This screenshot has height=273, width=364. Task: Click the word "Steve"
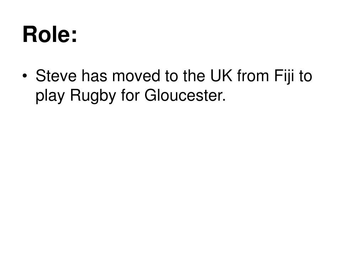(x=56, y=76)
